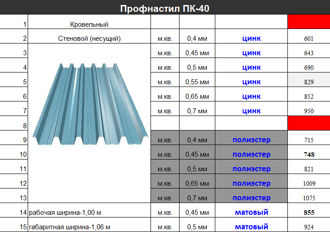Click 'цинк' in the 0,45 мм row
The width and height of the screenshot is (330, 232).
(x=252, y=53)
